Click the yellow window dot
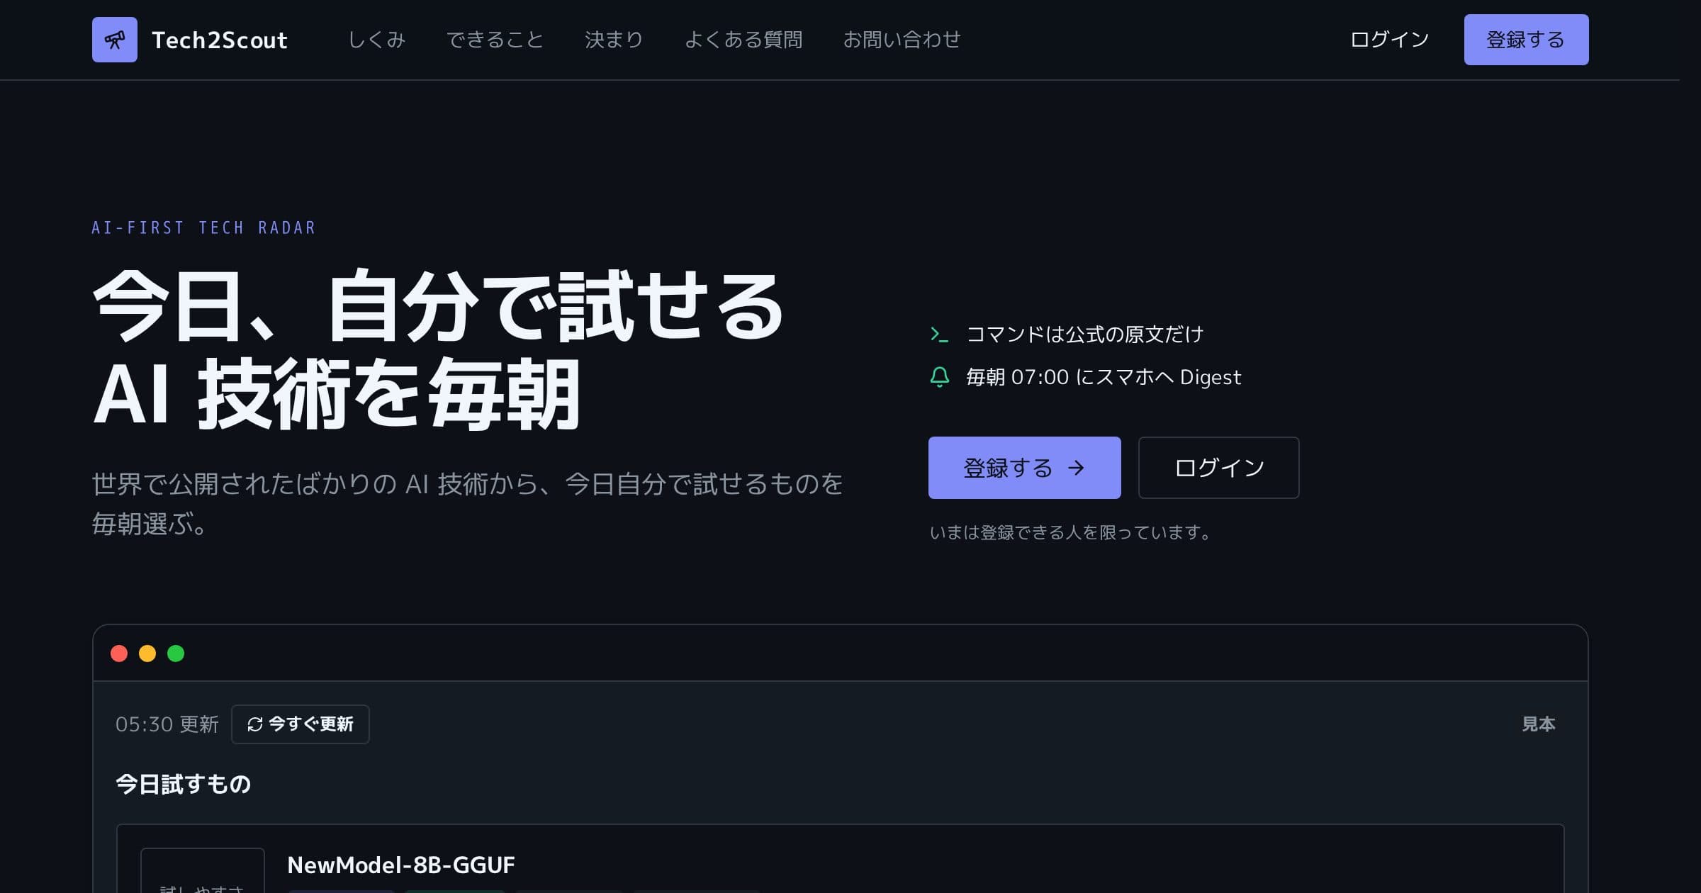 (147, 653)
